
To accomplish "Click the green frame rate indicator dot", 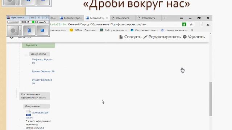I will point(33,22).
